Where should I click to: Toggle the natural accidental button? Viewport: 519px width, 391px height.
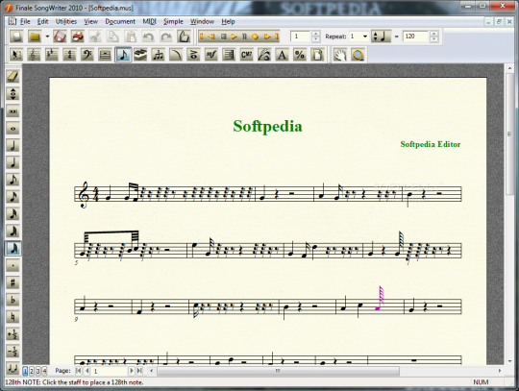click(x=12, y=317)
